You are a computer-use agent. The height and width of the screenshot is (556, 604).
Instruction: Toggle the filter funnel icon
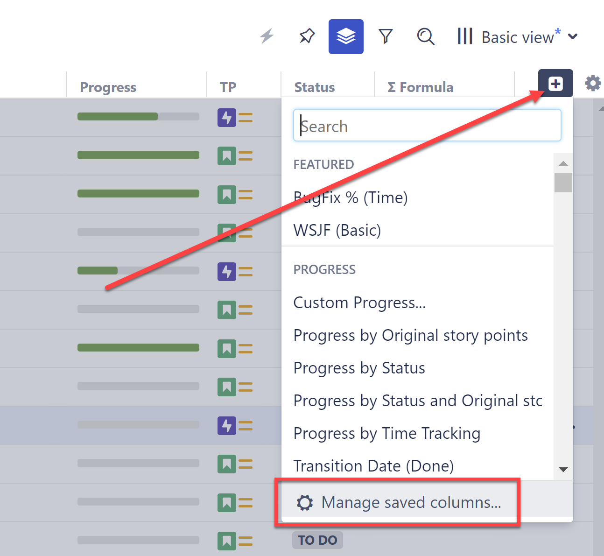[x=386, y=36]
